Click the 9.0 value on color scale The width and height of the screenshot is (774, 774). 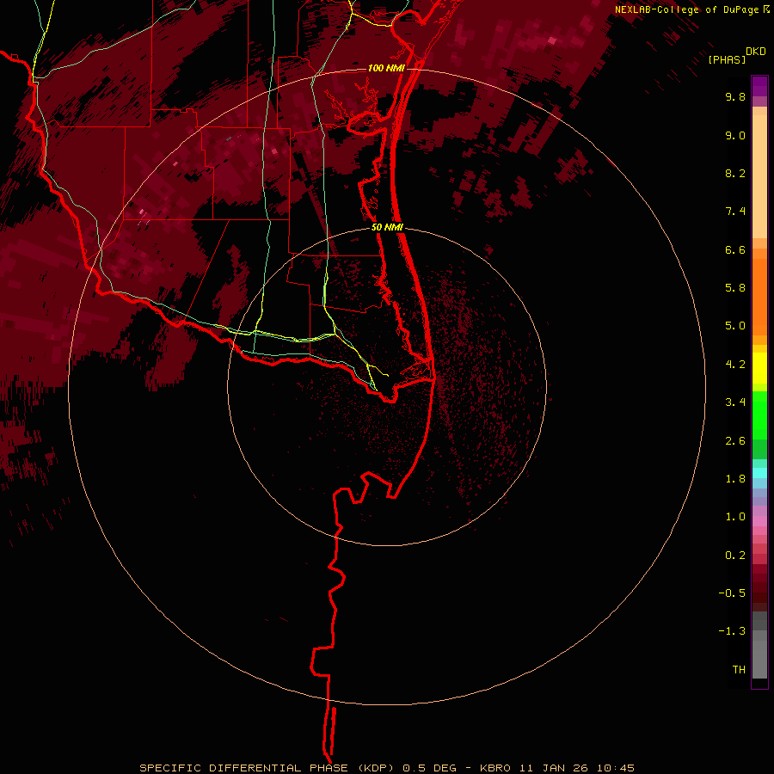pyautogui.click(x=735, y=135)
